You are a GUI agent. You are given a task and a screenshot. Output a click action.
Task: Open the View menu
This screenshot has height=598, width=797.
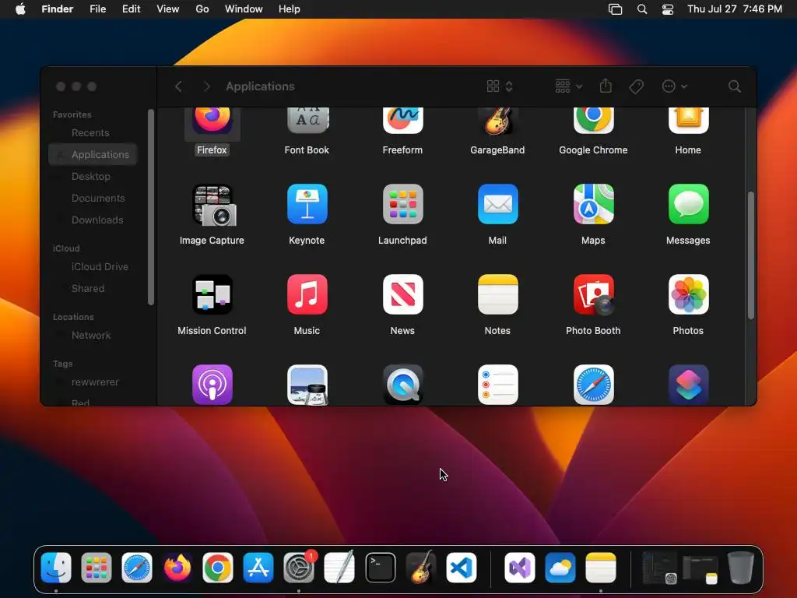pyautogui.click(x=168, y=9)
